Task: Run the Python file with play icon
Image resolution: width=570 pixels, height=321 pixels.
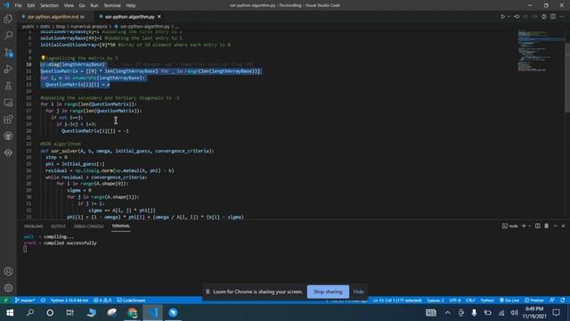Action: click(x=502, y=17)
